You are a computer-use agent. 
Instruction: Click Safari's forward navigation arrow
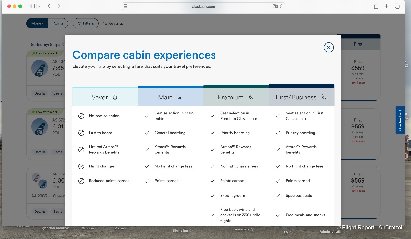[59, 6]
